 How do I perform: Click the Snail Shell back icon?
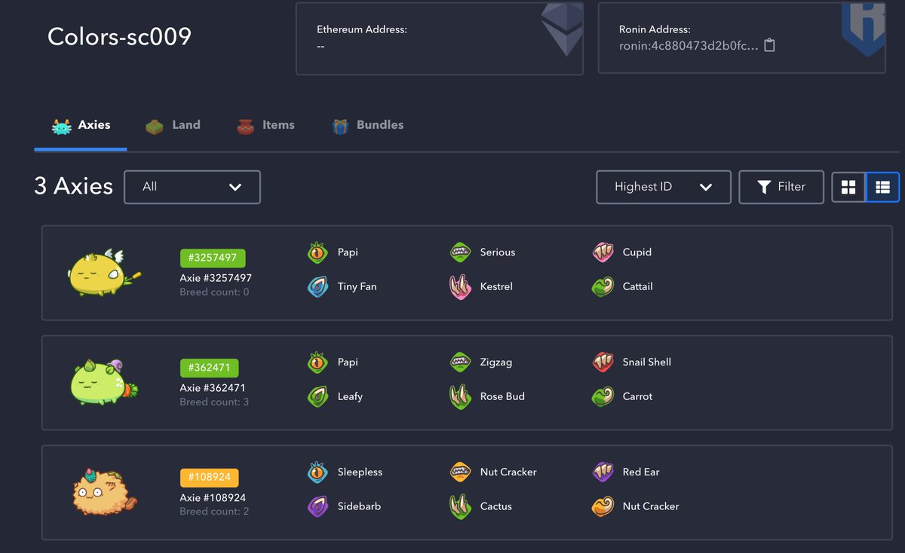tap(603, 362)
